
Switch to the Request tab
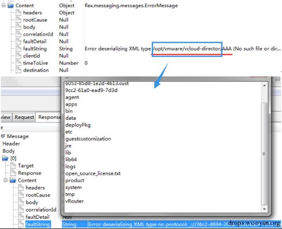(24, 117)
